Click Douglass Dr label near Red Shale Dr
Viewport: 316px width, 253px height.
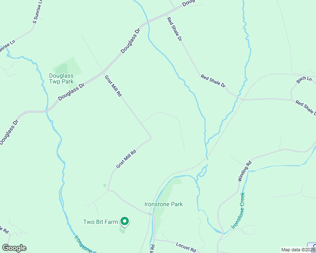(131, 41)
